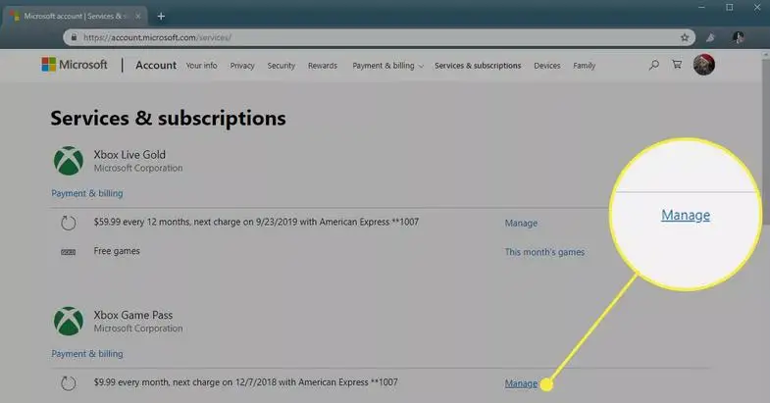Open the shopping cart icon
770x403 pixels.
coord(677,65)
